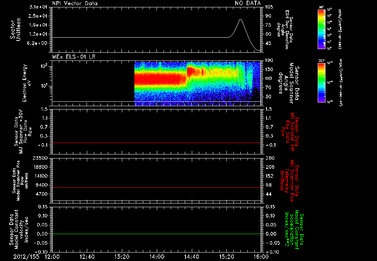Click the '4700' scanner position axis value
The height and width of the screenshot is (261, 377).
(42, 194)
